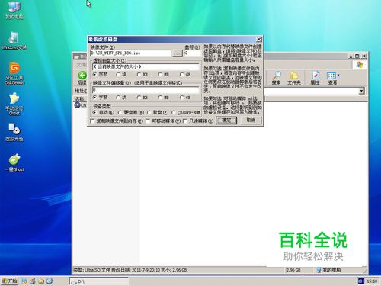Toggle the 文件夹 folders toolbar icon

point(294,78)
